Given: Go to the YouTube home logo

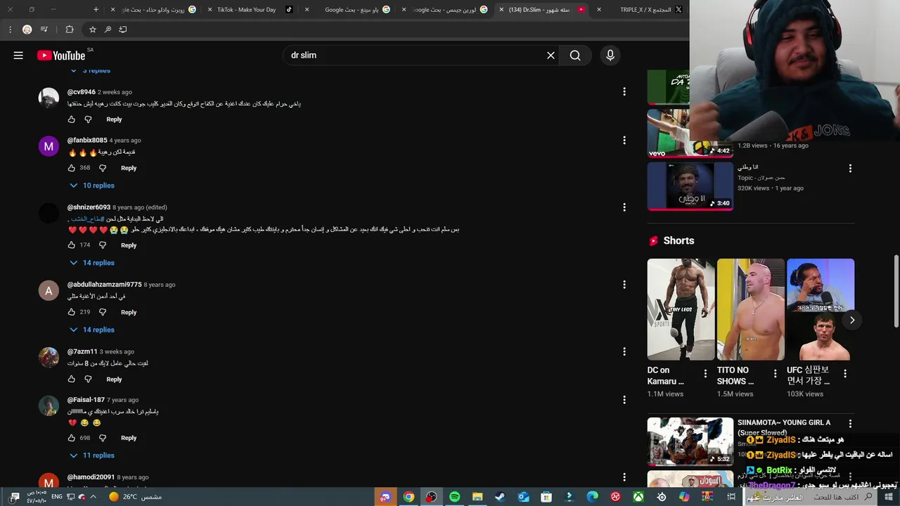Looking at the screenshot, I should tap(61, 56).
